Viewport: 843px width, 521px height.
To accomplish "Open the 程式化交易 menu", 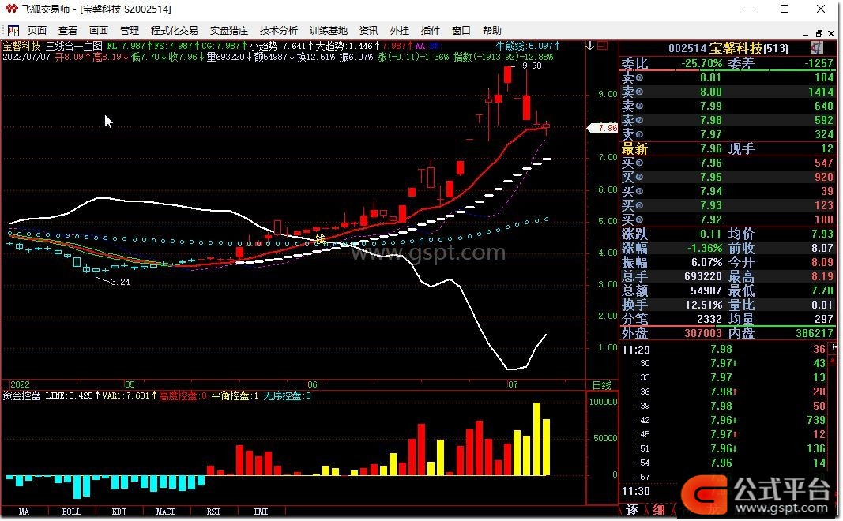I will tap(174, 31).
